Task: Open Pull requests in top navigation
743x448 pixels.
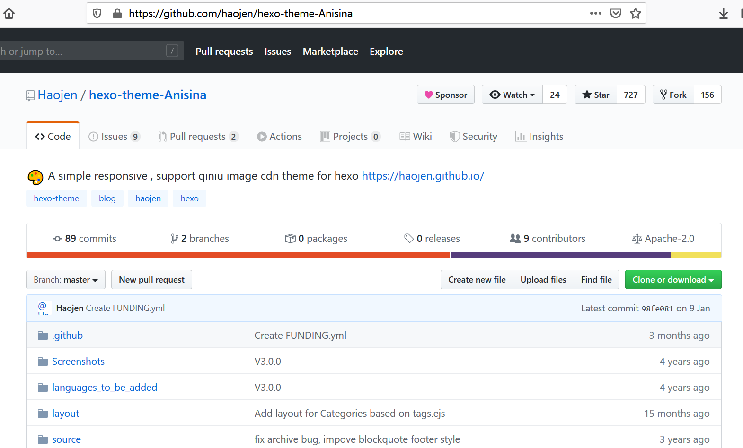Action: (224, 52)
